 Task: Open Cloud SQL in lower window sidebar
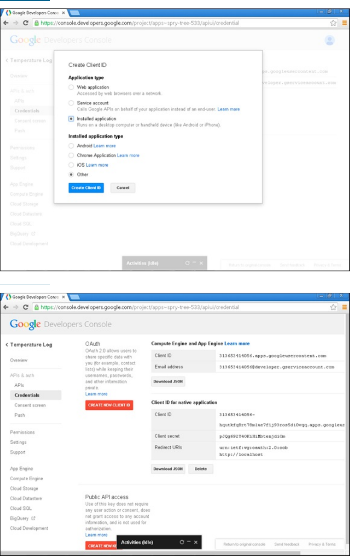point(21,508)
